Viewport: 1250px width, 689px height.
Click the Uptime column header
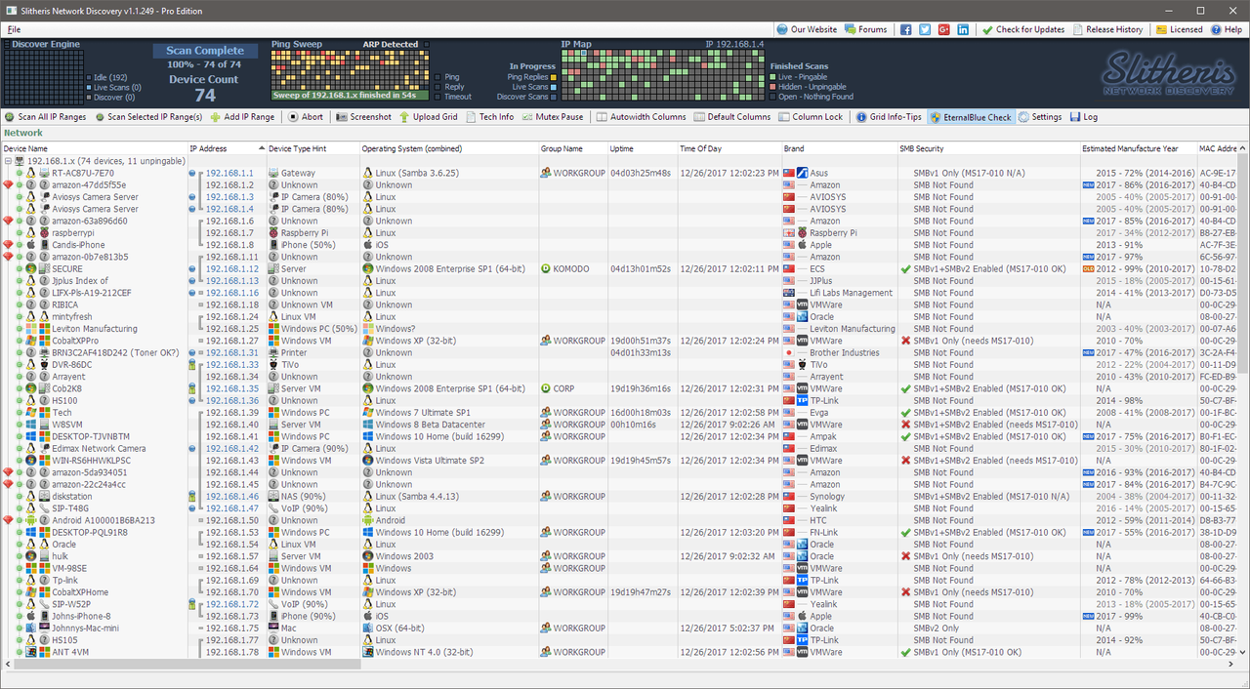click(642, 148)
